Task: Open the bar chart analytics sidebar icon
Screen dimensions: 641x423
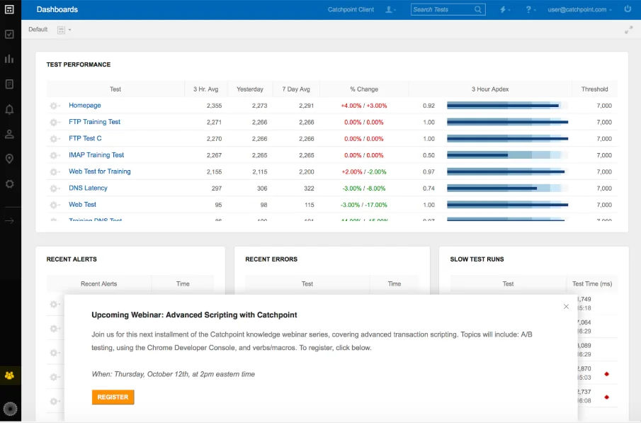Action: pos(9,59)
